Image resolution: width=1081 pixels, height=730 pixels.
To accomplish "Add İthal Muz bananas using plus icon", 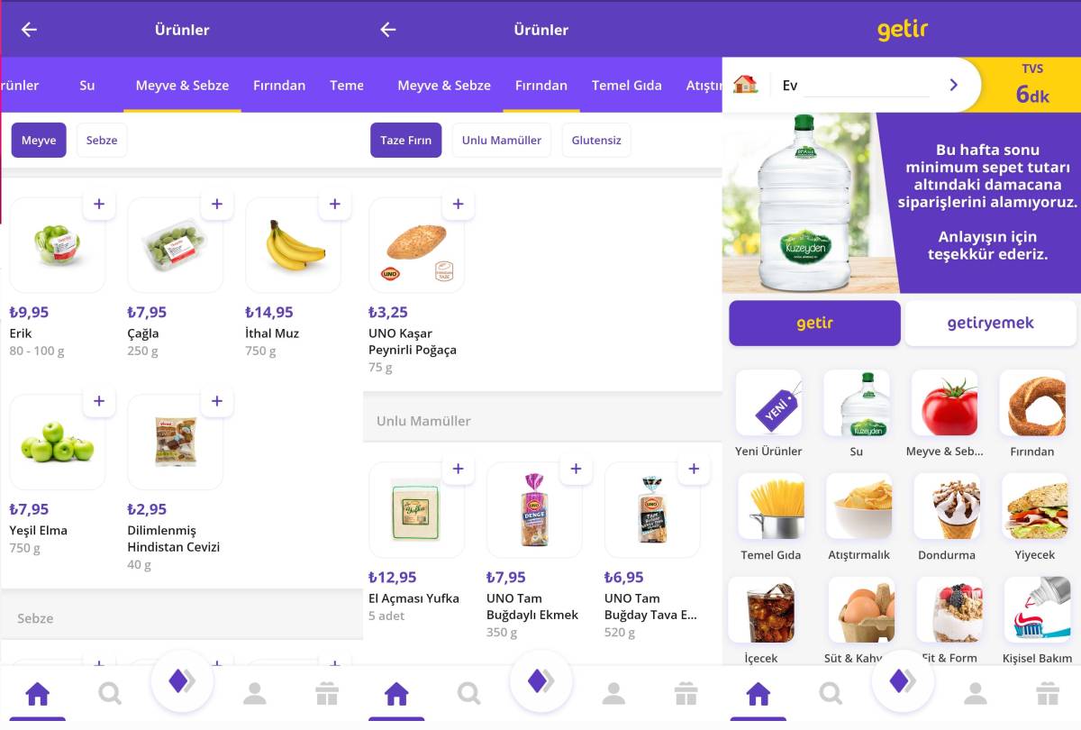I will [x=335, y=205].
